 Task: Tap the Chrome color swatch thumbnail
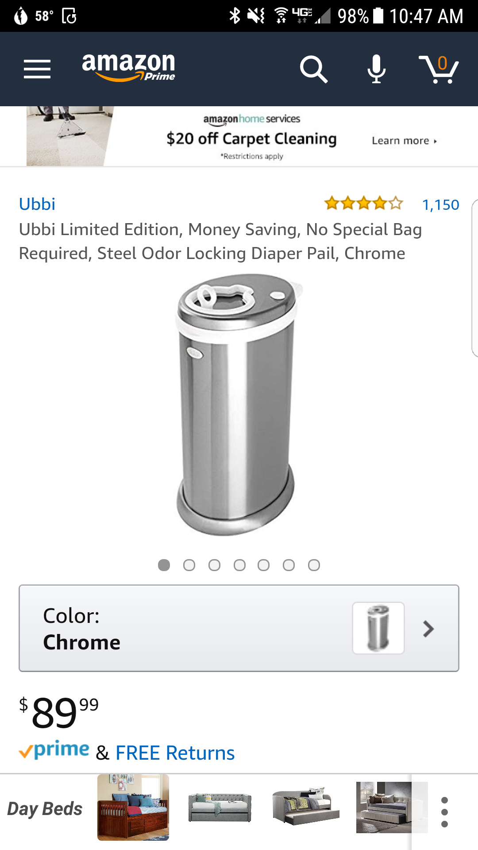[x=378, y=628]
